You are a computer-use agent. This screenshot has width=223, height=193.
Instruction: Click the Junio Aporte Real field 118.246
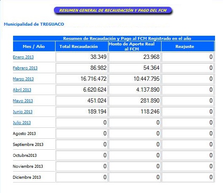(x=135, y=111)
